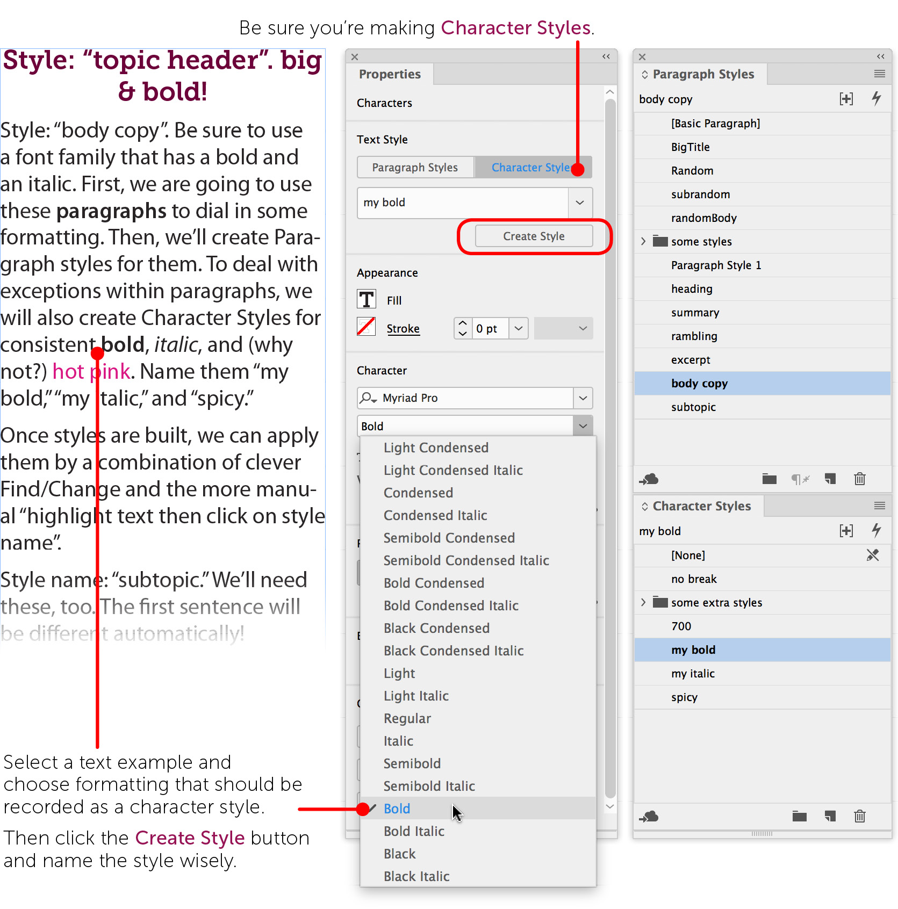
Task: Click the font search magnifier icon
Action: (368, 398)
